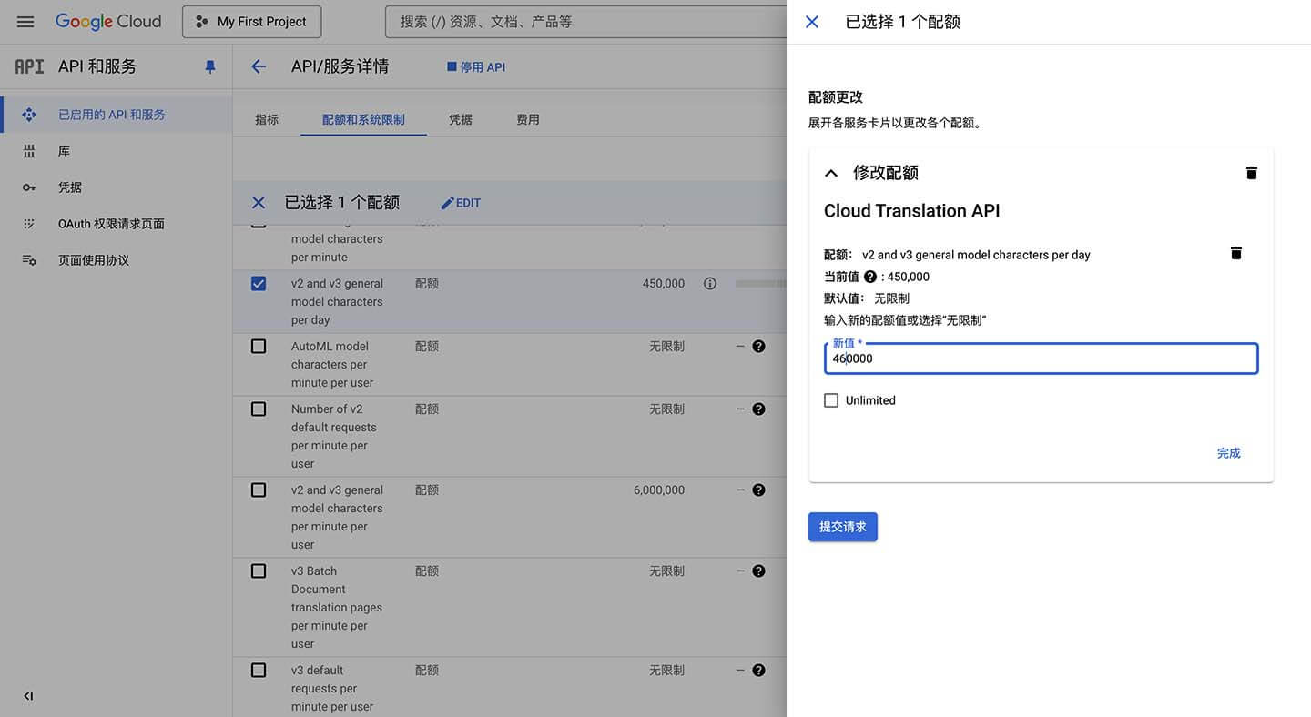Viewport: 1311px width, 717px height.
Task: Close the quota selection side panel
Action: click(812, 22)
